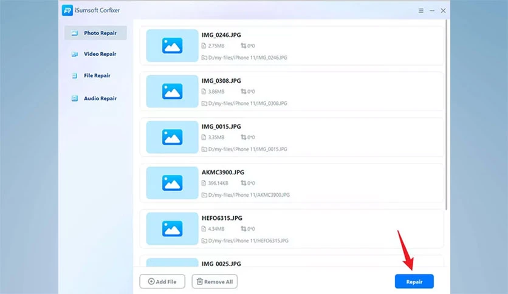Image resolution: width=508 pixels, height=294 pixels.
Task: Click the dimensions crop icon for IMG_0308.JPG
Action: (243, 91)
